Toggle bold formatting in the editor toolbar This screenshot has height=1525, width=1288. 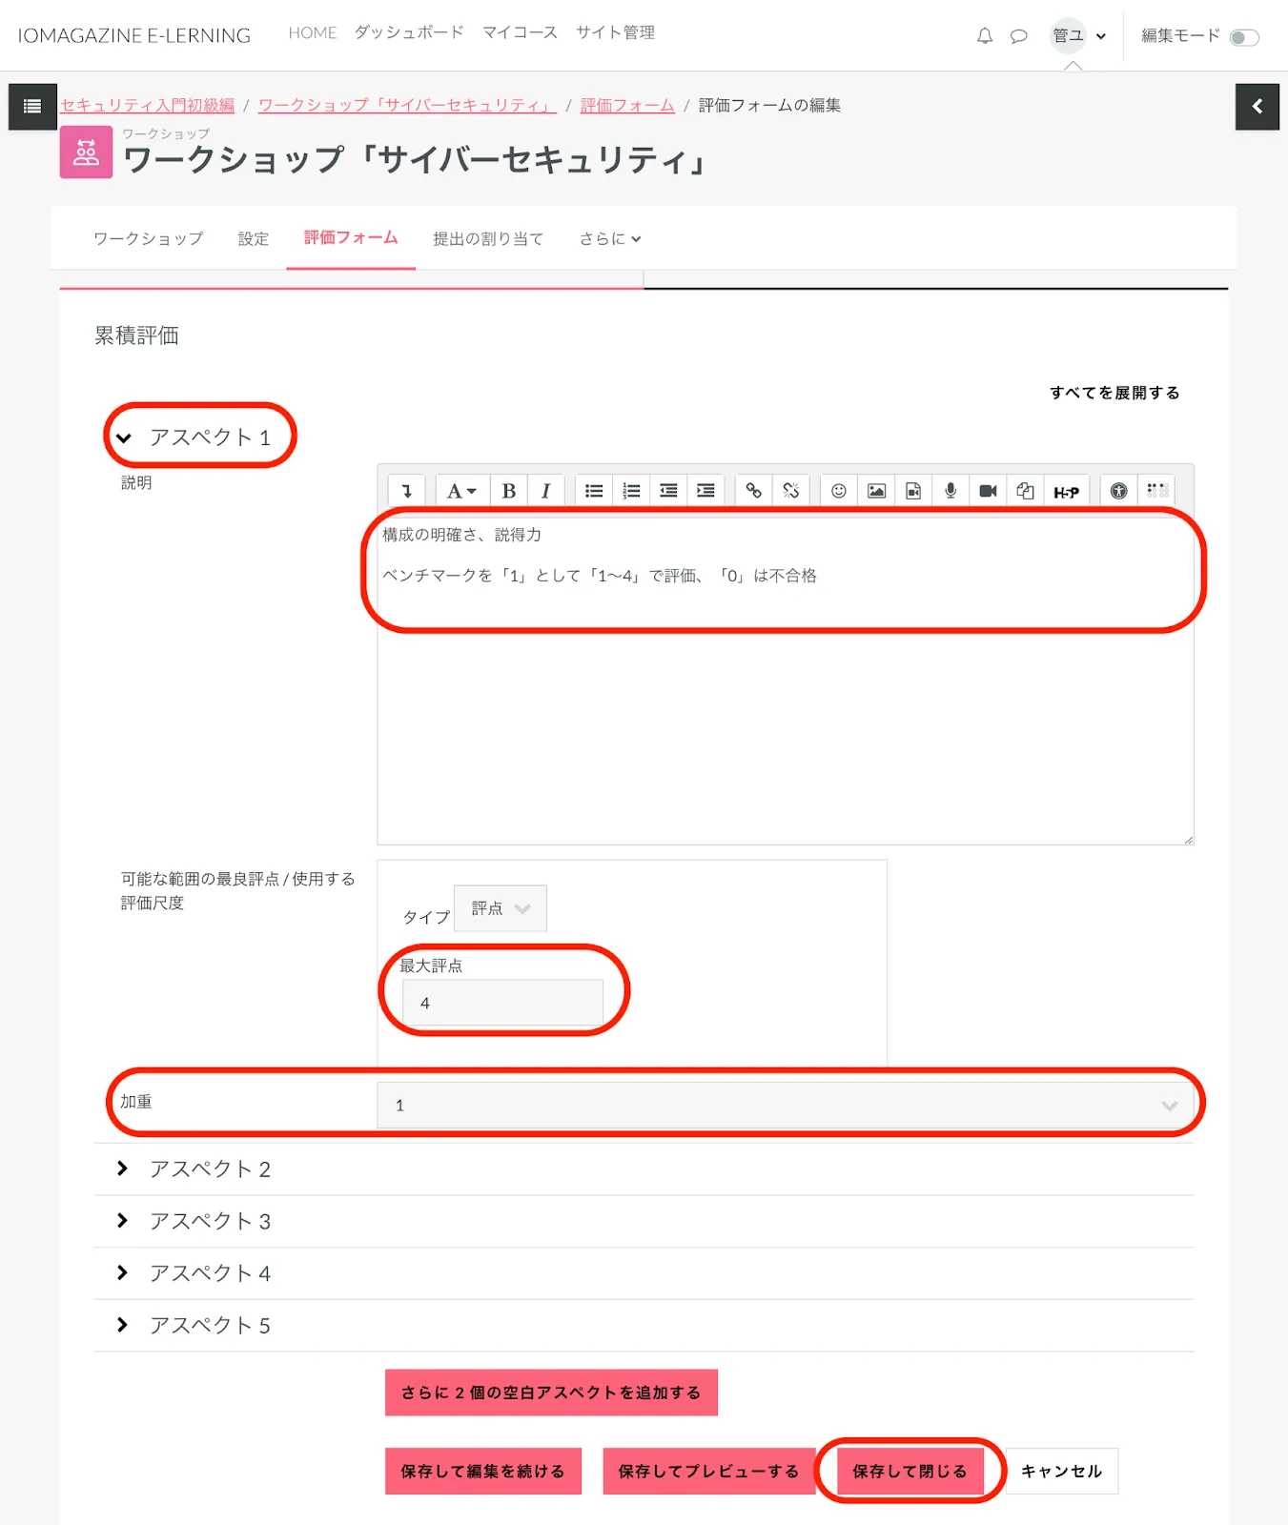pyautogui.click(x=508, y=491)
